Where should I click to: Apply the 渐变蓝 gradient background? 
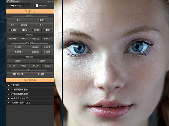[47, 66]
